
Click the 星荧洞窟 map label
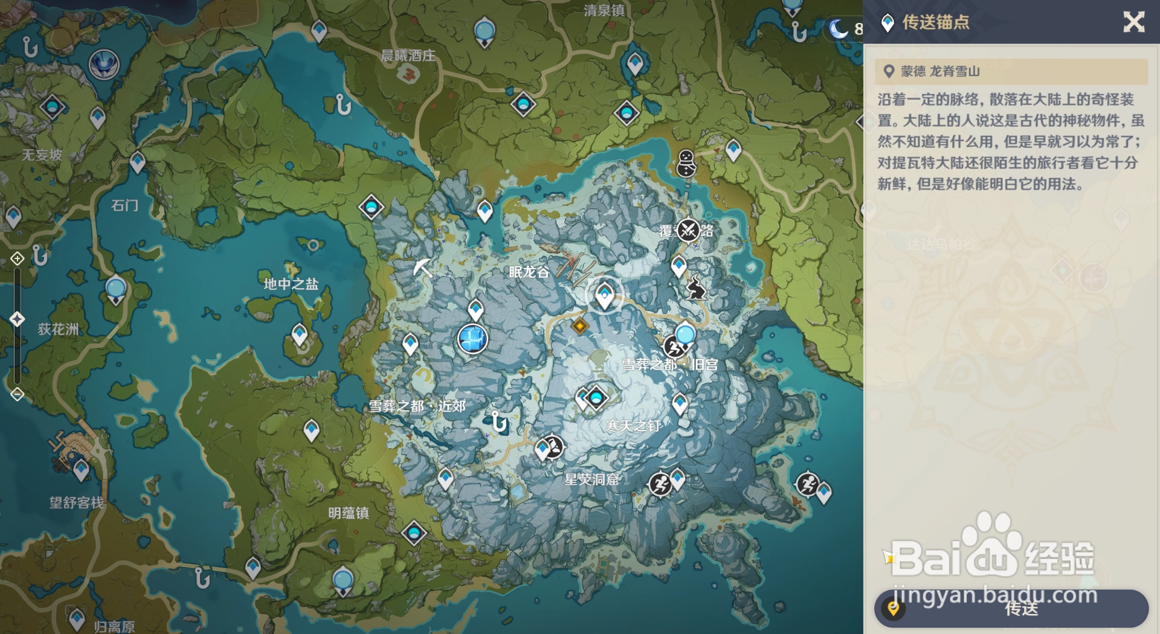tap(591, 479)
